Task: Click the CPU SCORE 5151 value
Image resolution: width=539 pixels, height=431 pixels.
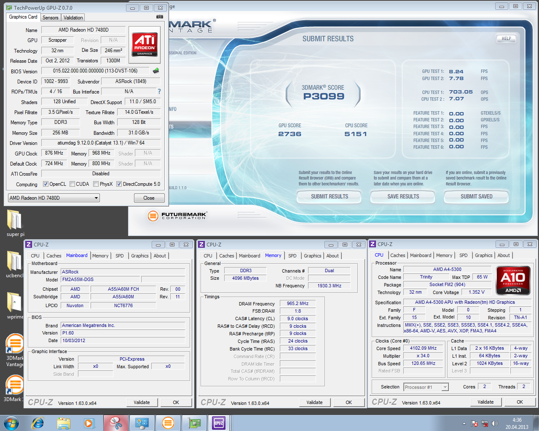Action: point(356,134)
